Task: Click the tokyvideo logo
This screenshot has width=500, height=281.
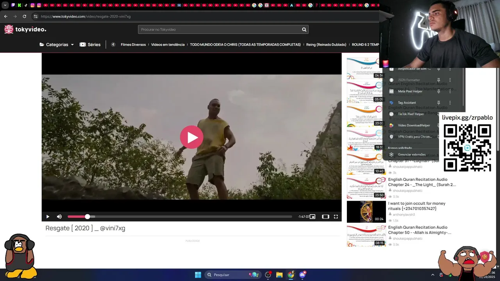Action: pos(25,29)
